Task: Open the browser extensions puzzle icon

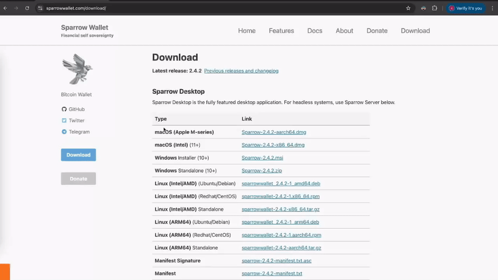Action: pyautogui.click(x=435, y=8)
